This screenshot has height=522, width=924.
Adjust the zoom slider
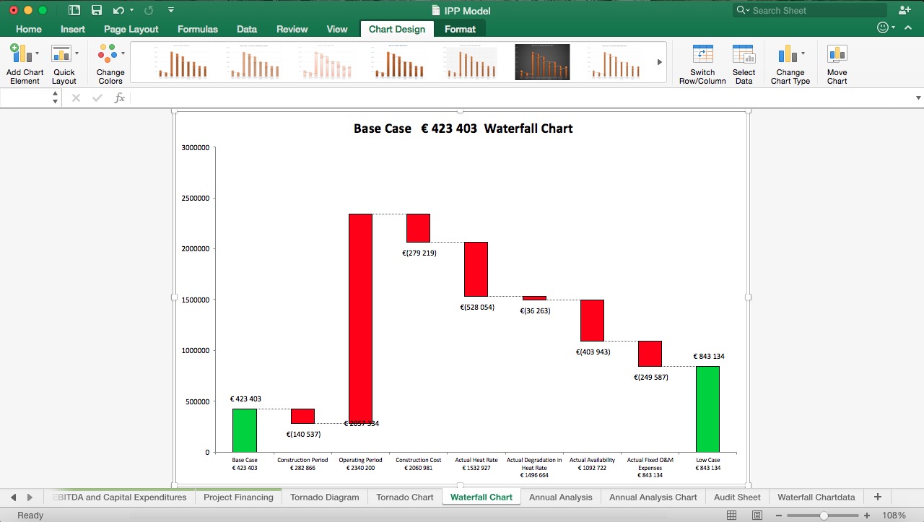point(823,516)
